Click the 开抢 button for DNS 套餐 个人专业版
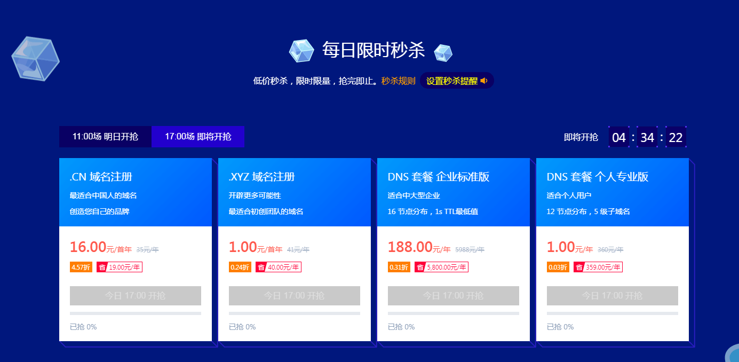 pos(613,296)
